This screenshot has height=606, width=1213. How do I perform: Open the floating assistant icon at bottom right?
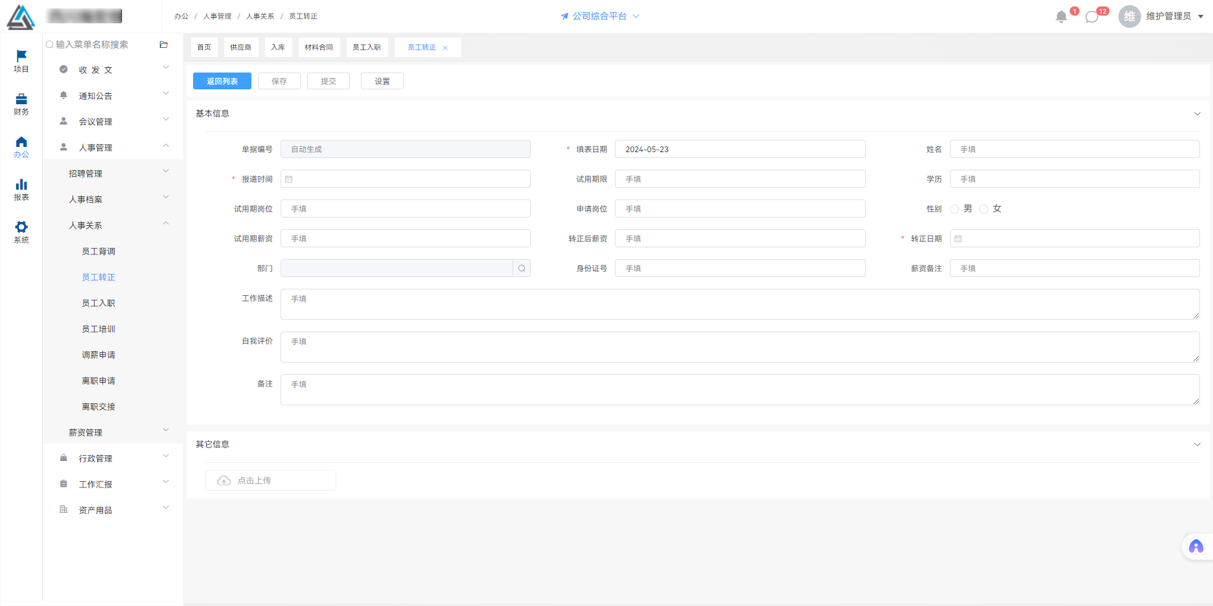[x=1196, y=546]
